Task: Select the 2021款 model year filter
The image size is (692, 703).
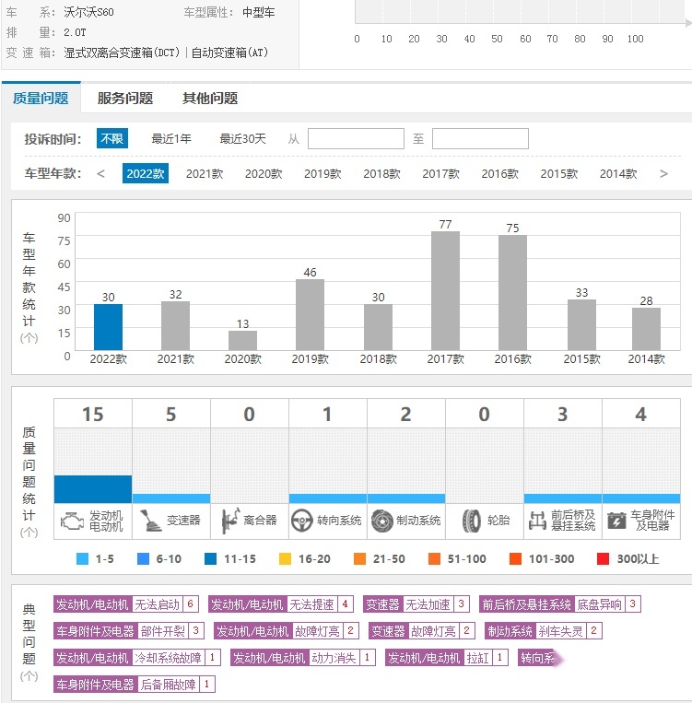Action: 205,173
